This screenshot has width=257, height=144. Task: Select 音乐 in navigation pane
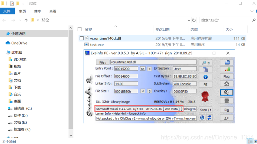[17, 94]
